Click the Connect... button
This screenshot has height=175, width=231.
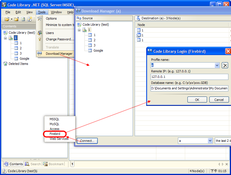tap(87, 141)
